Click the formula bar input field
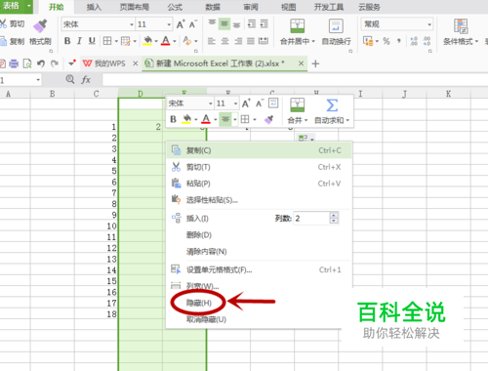 click(295, 80)
